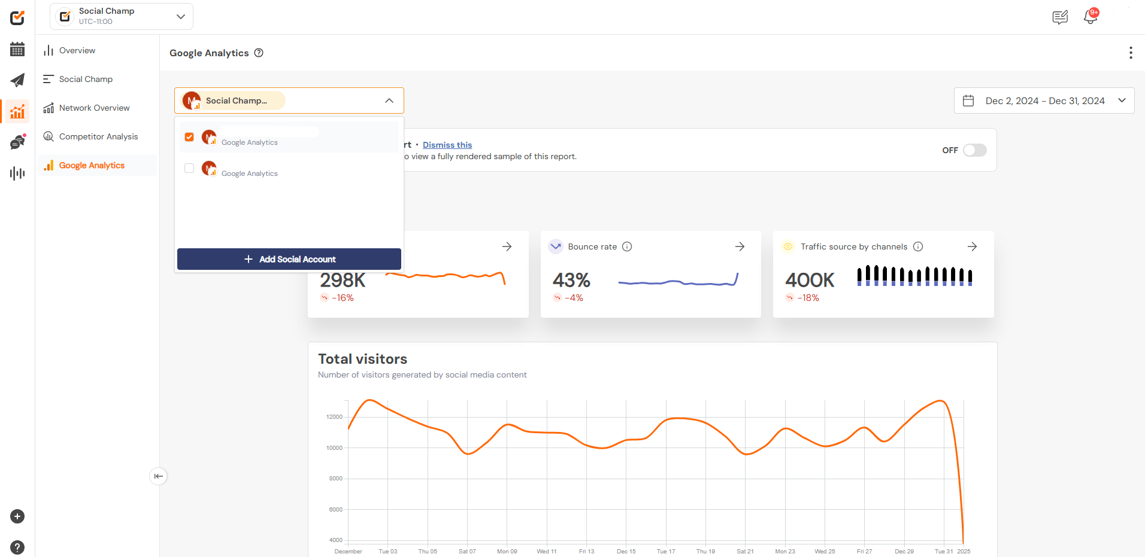Show the Bounce rate info tooltip

[627, 246]
